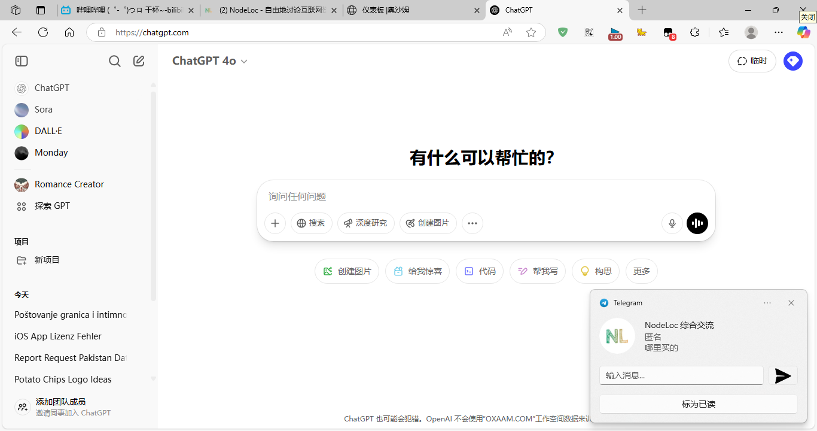The width and height of the screenshot is (817, 431).
Task: Go to browser home page
Action: 69,32
